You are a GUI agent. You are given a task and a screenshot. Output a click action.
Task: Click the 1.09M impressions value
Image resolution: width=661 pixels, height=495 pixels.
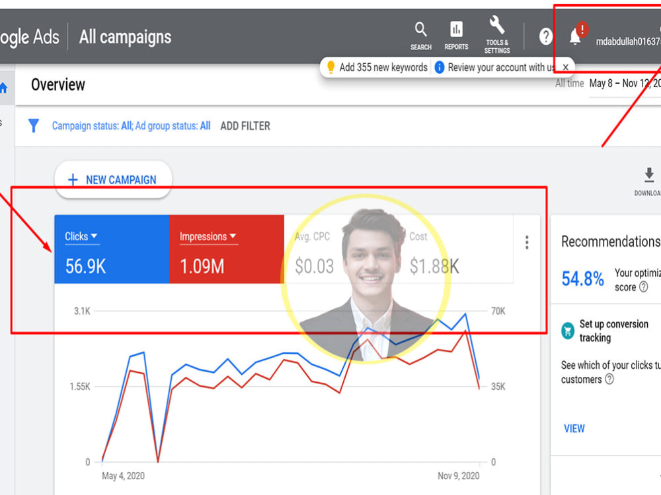point(202,267)
